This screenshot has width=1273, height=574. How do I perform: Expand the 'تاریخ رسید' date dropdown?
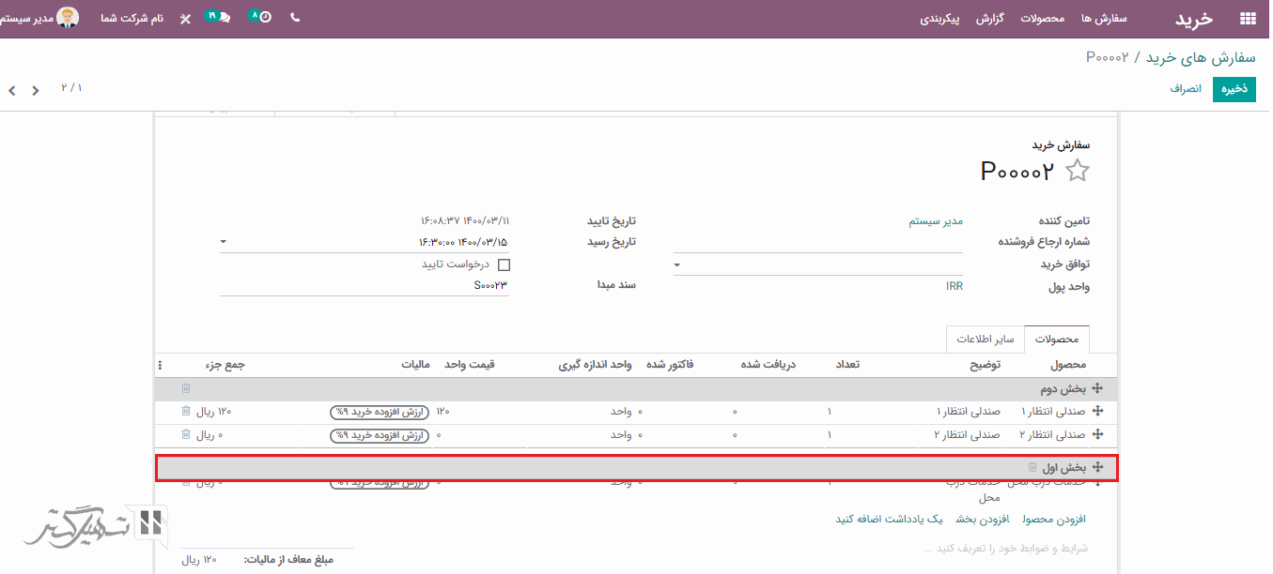(x=224, y=242)
